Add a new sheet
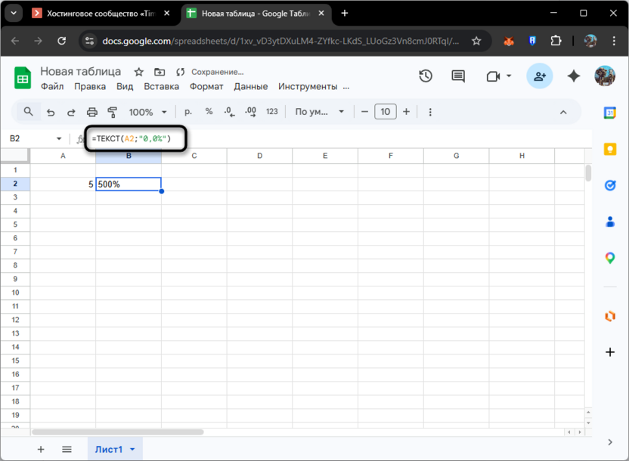The image size is (629, 461). [41, 450]
